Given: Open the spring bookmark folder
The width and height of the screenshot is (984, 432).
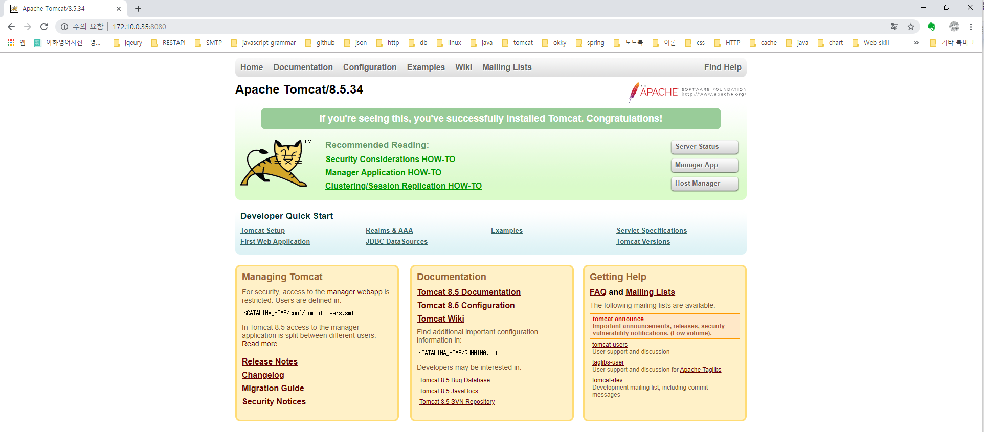Looking at the screenshot, I should [590, 43].
